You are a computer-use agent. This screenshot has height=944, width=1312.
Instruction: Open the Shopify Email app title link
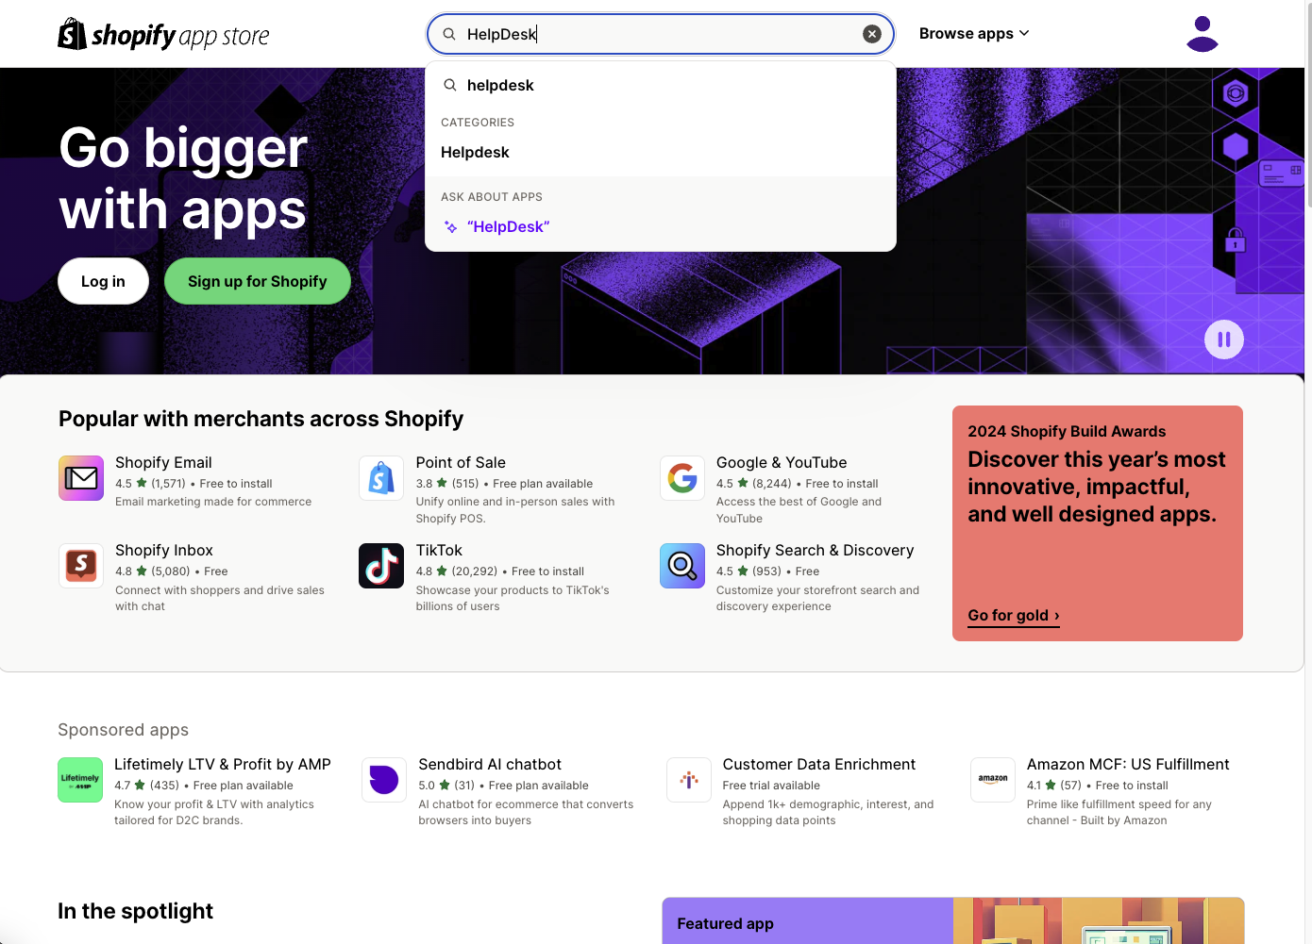(x=163, y=462)
